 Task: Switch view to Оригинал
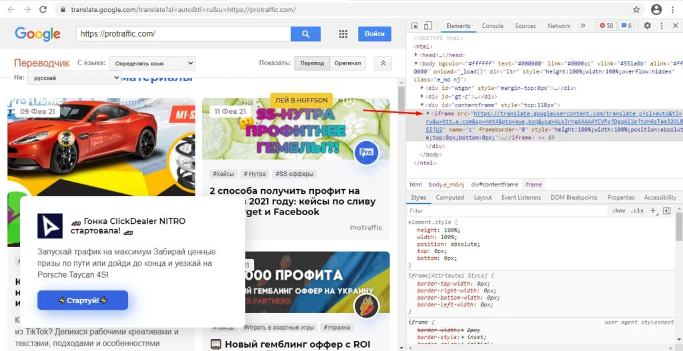click(x=348, y=63)
